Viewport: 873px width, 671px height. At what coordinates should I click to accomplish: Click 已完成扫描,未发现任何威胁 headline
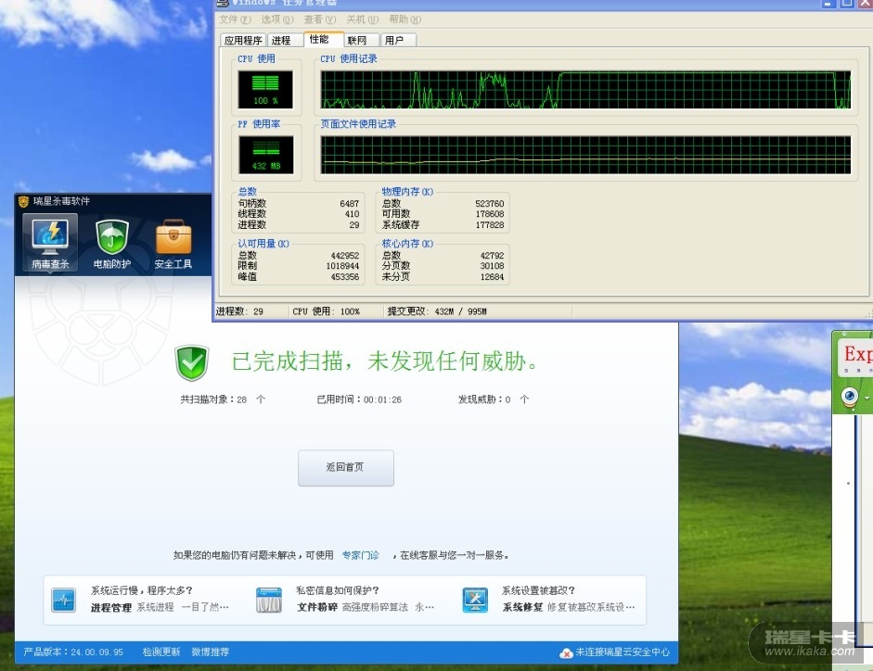tap(385, 361)
